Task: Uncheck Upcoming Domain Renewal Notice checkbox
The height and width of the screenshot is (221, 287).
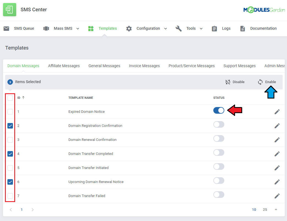Action: (10, 182)
